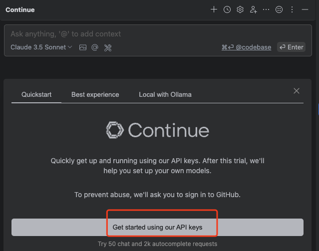Click 'To prevent abuse' GitHub sign-in text
319x251 pixels.
coord(157,195)
